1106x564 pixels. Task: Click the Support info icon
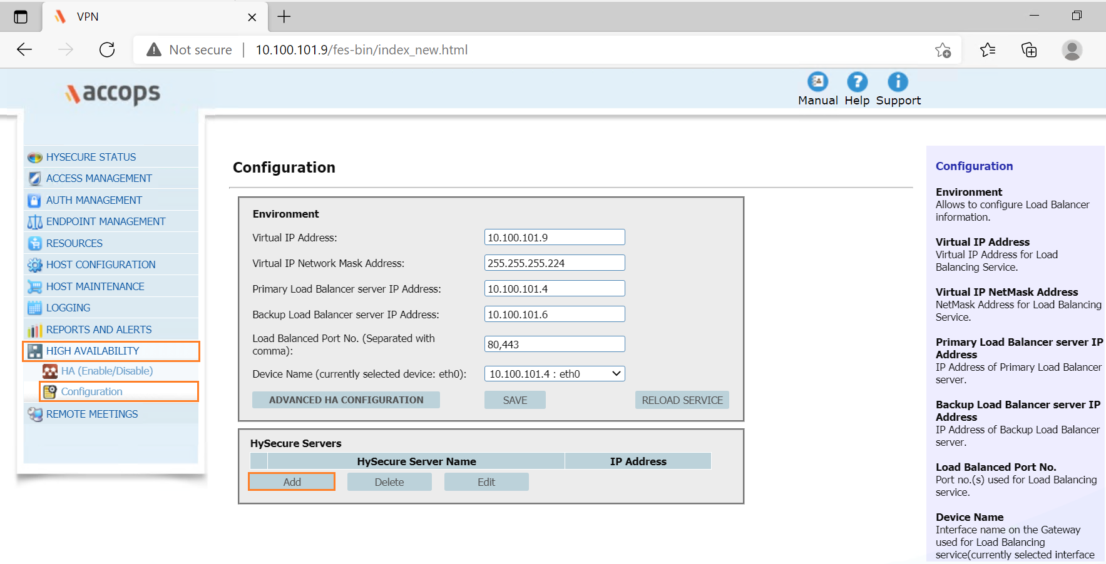[898, 82]
